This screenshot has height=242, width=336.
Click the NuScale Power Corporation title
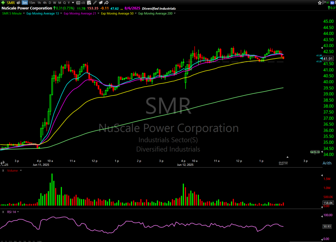coord(27,8)
